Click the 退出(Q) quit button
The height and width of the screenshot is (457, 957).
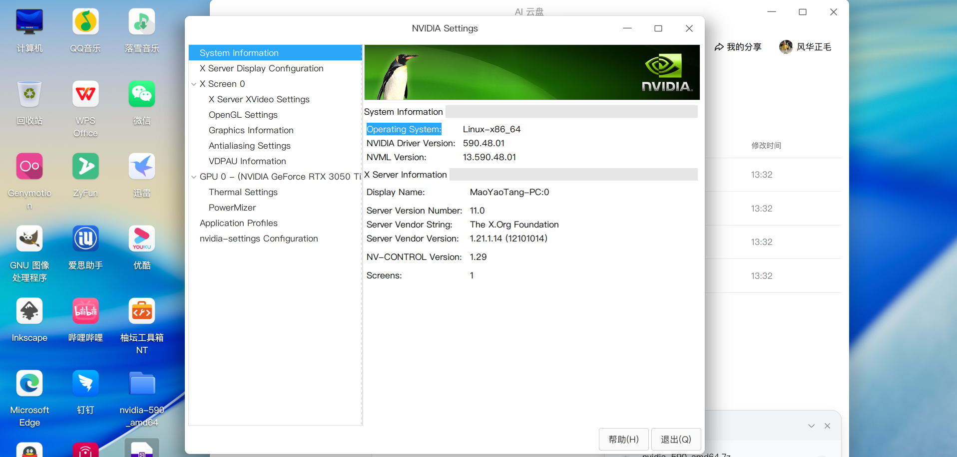tap(676, 439)
